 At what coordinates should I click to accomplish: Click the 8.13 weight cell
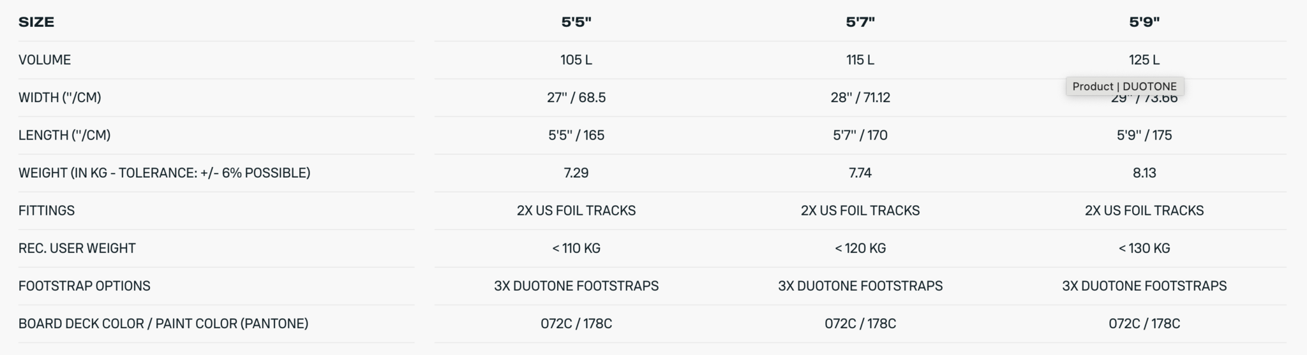tap(1144, 173)
